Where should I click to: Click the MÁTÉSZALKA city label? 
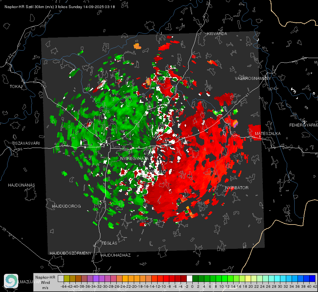point(268,133)
